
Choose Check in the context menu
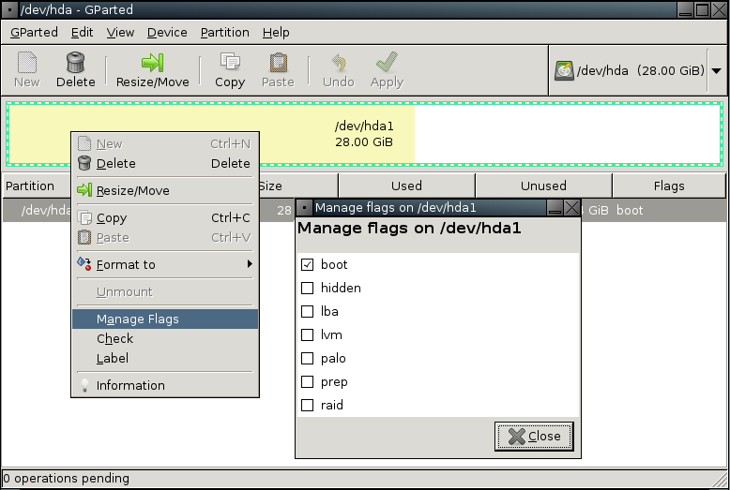165,338
